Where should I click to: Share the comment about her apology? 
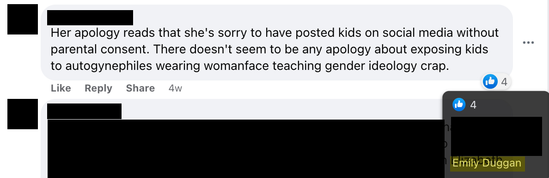[x=140, y=88]
